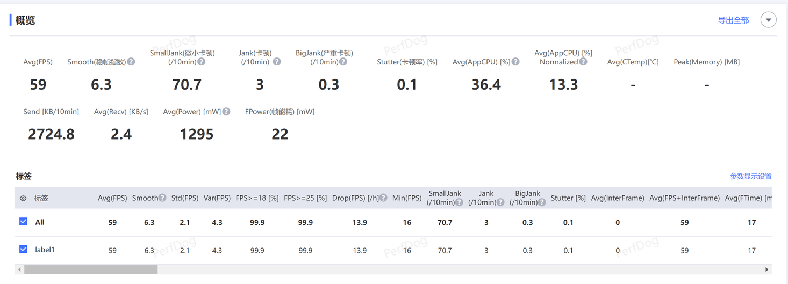Click the horizontal scrollbar thumb under table
This screenshot has height=284, width=788.
(90, 270)
